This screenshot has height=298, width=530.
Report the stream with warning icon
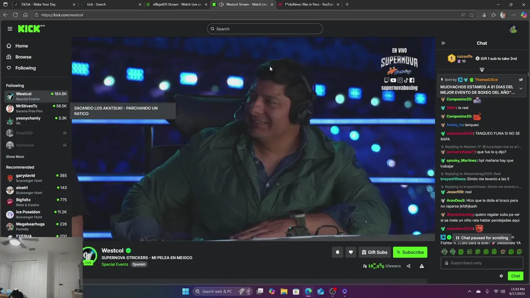point(422,266)
